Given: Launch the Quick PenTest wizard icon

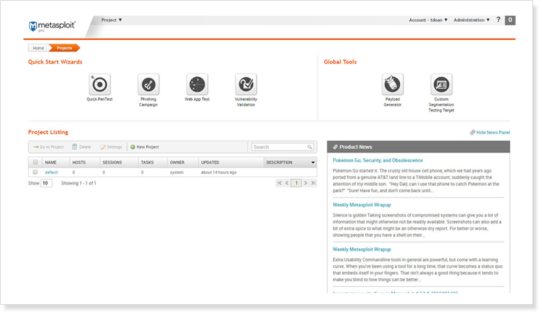Looking at the screenshot, I should point(100,84).
